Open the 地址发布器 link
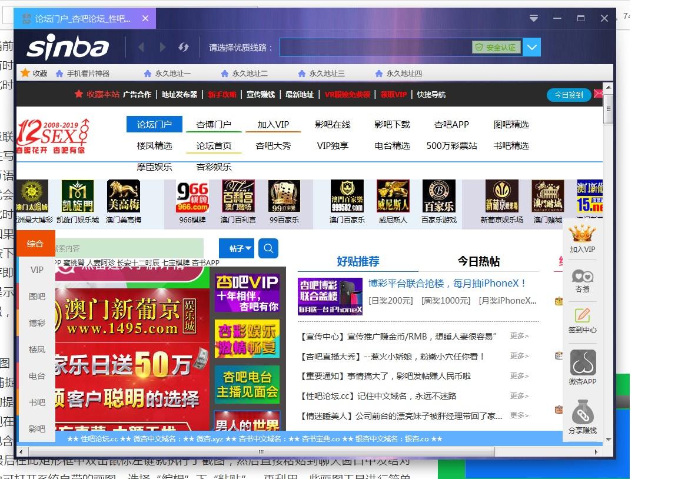Image resolution: width=678 pixels, height=479 pixels. [180, 94]
